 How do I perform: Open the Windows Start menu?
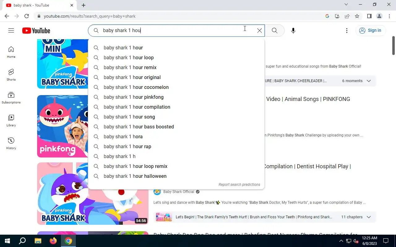[x=7, y=241]
